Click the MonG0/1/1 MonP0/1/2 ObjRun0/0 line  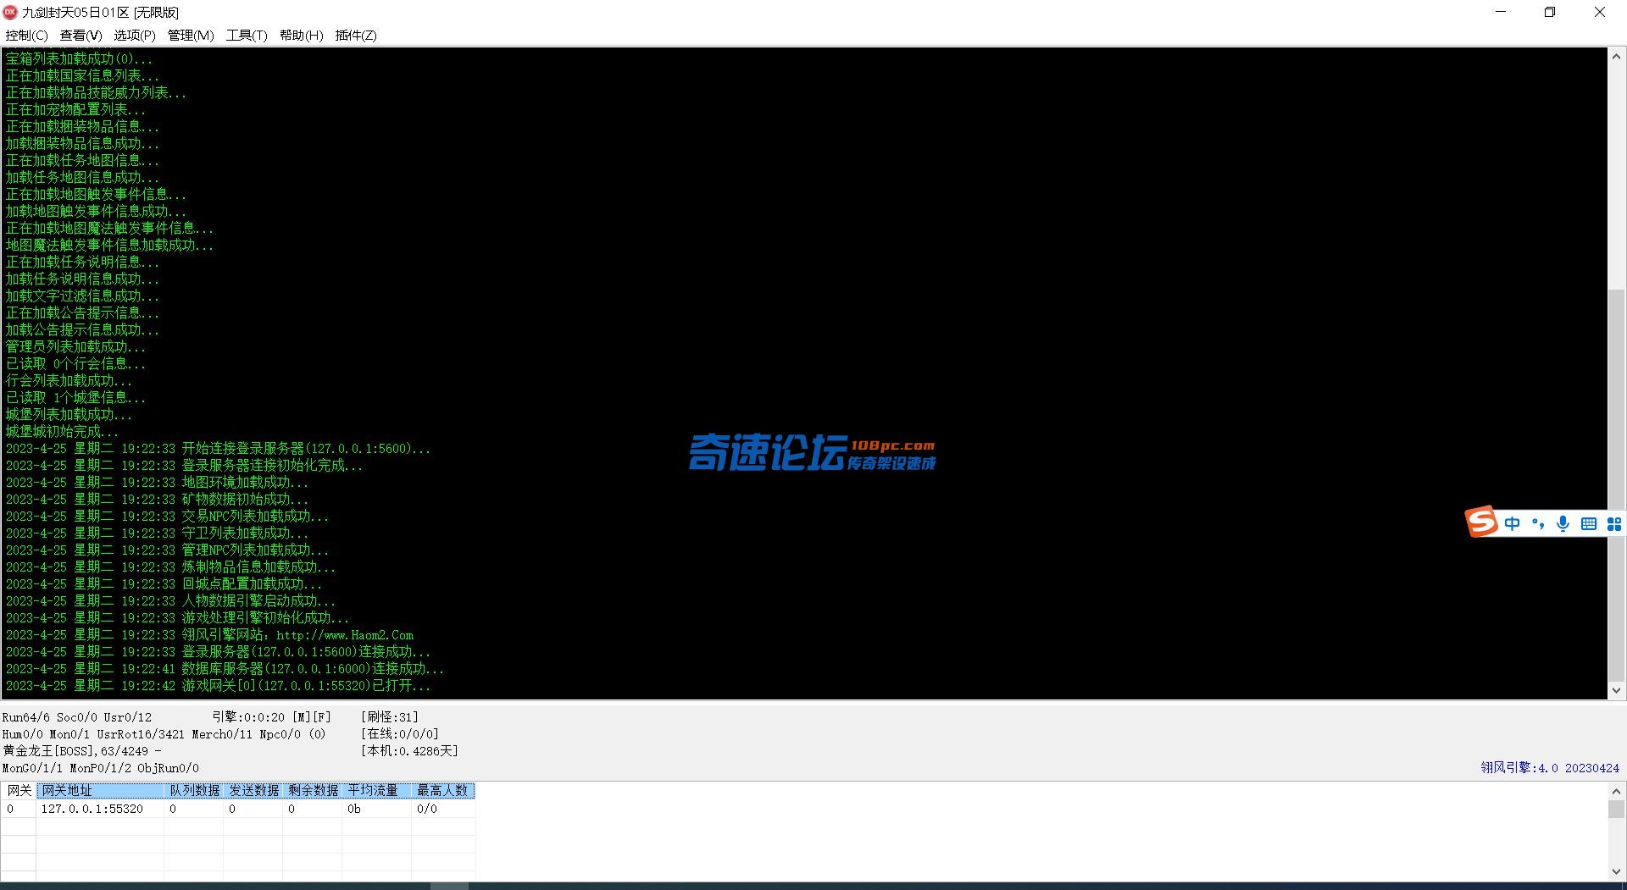[x=101, y=768]
